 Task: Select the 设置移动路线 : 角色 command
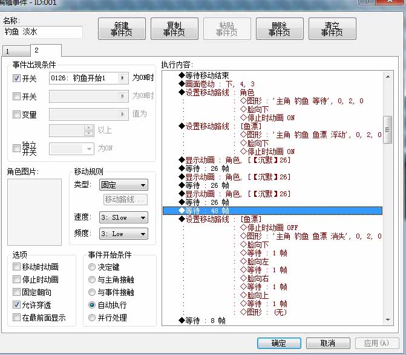217,92
